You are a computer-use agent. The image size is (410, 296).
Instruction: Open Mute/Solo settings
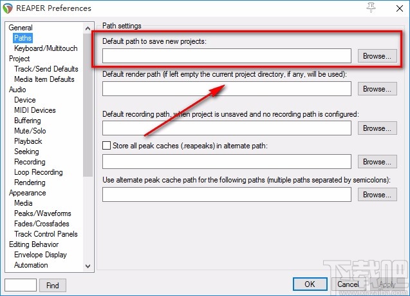click(x=30, y=131)
